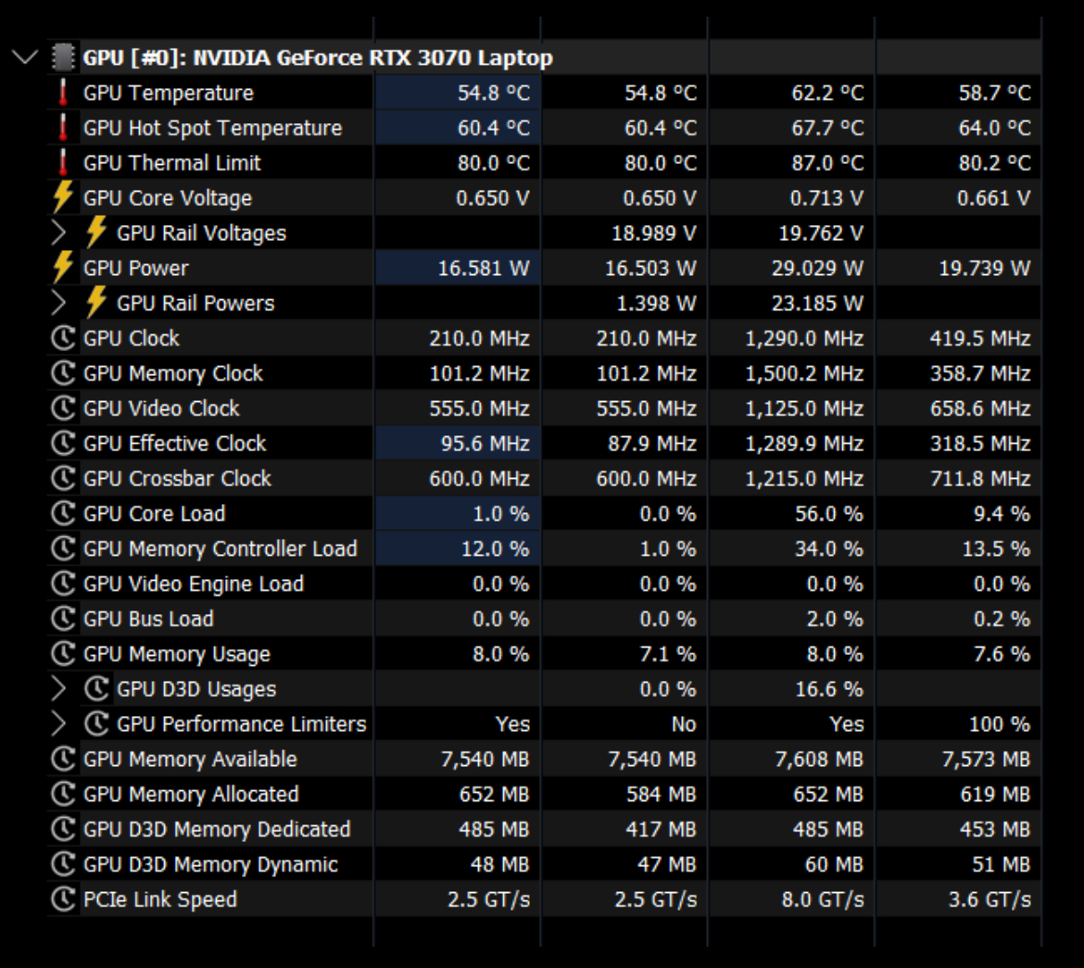Click the clock icon of GPU D3D Usages

96,688
